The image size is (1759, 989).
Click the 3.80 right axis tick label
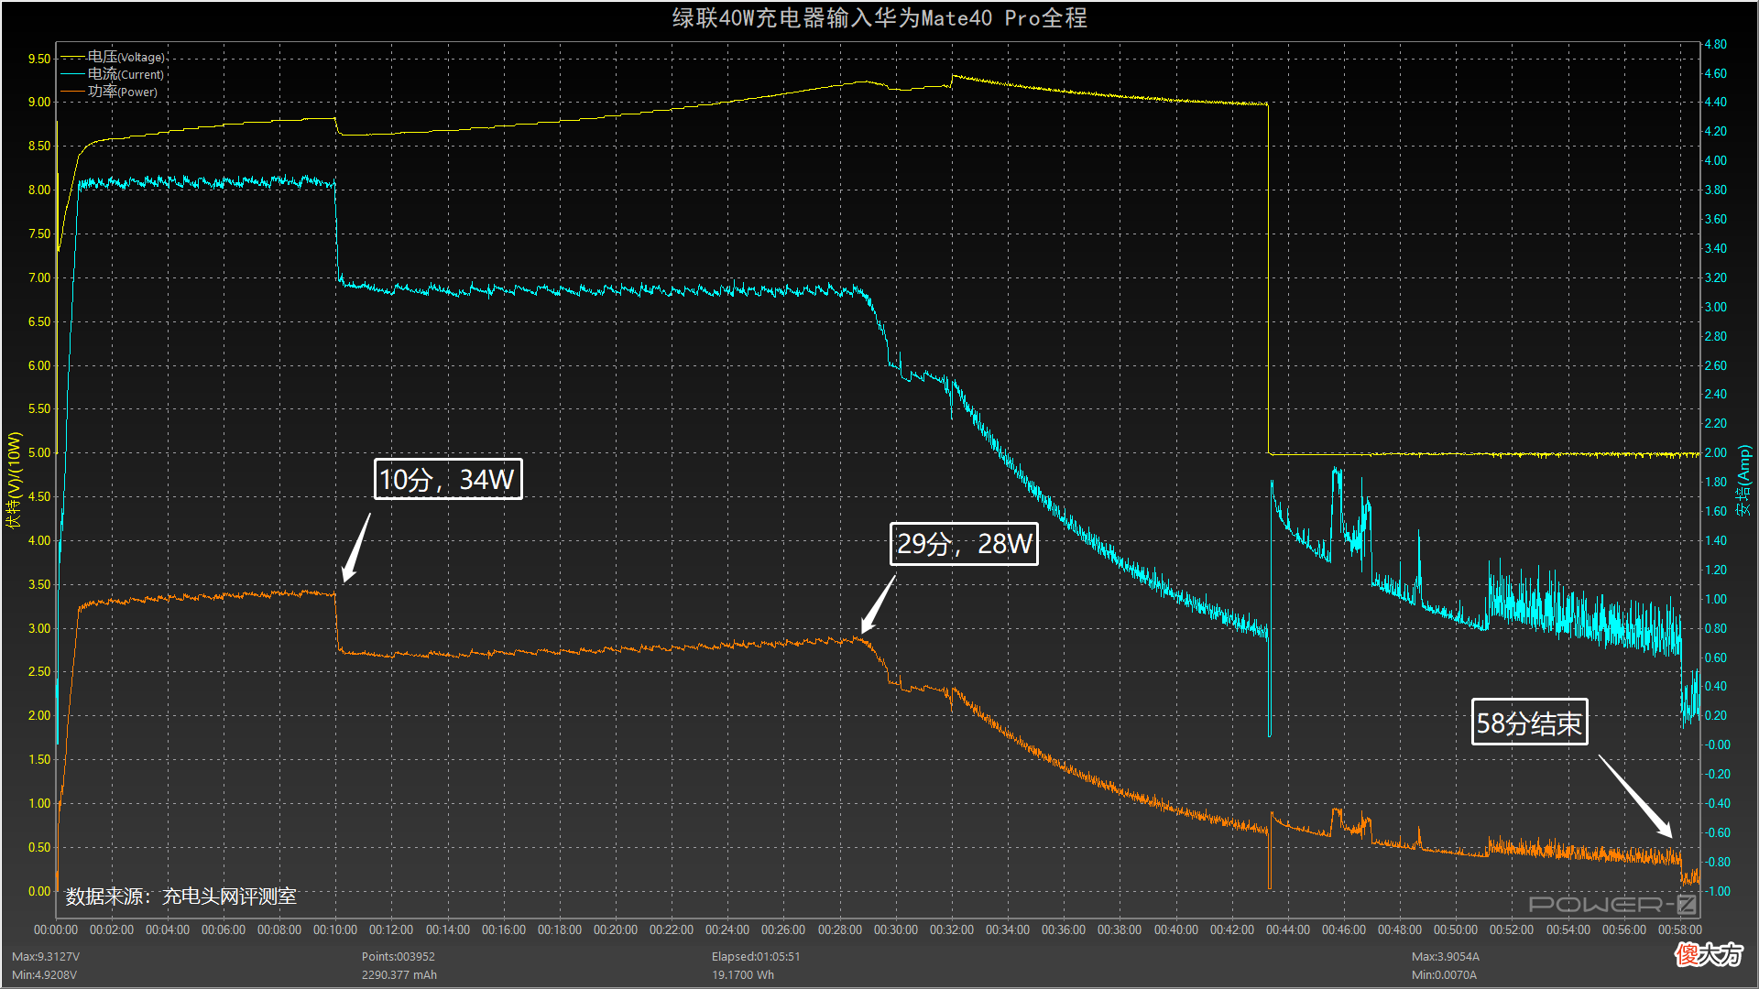pos(1715,190)
